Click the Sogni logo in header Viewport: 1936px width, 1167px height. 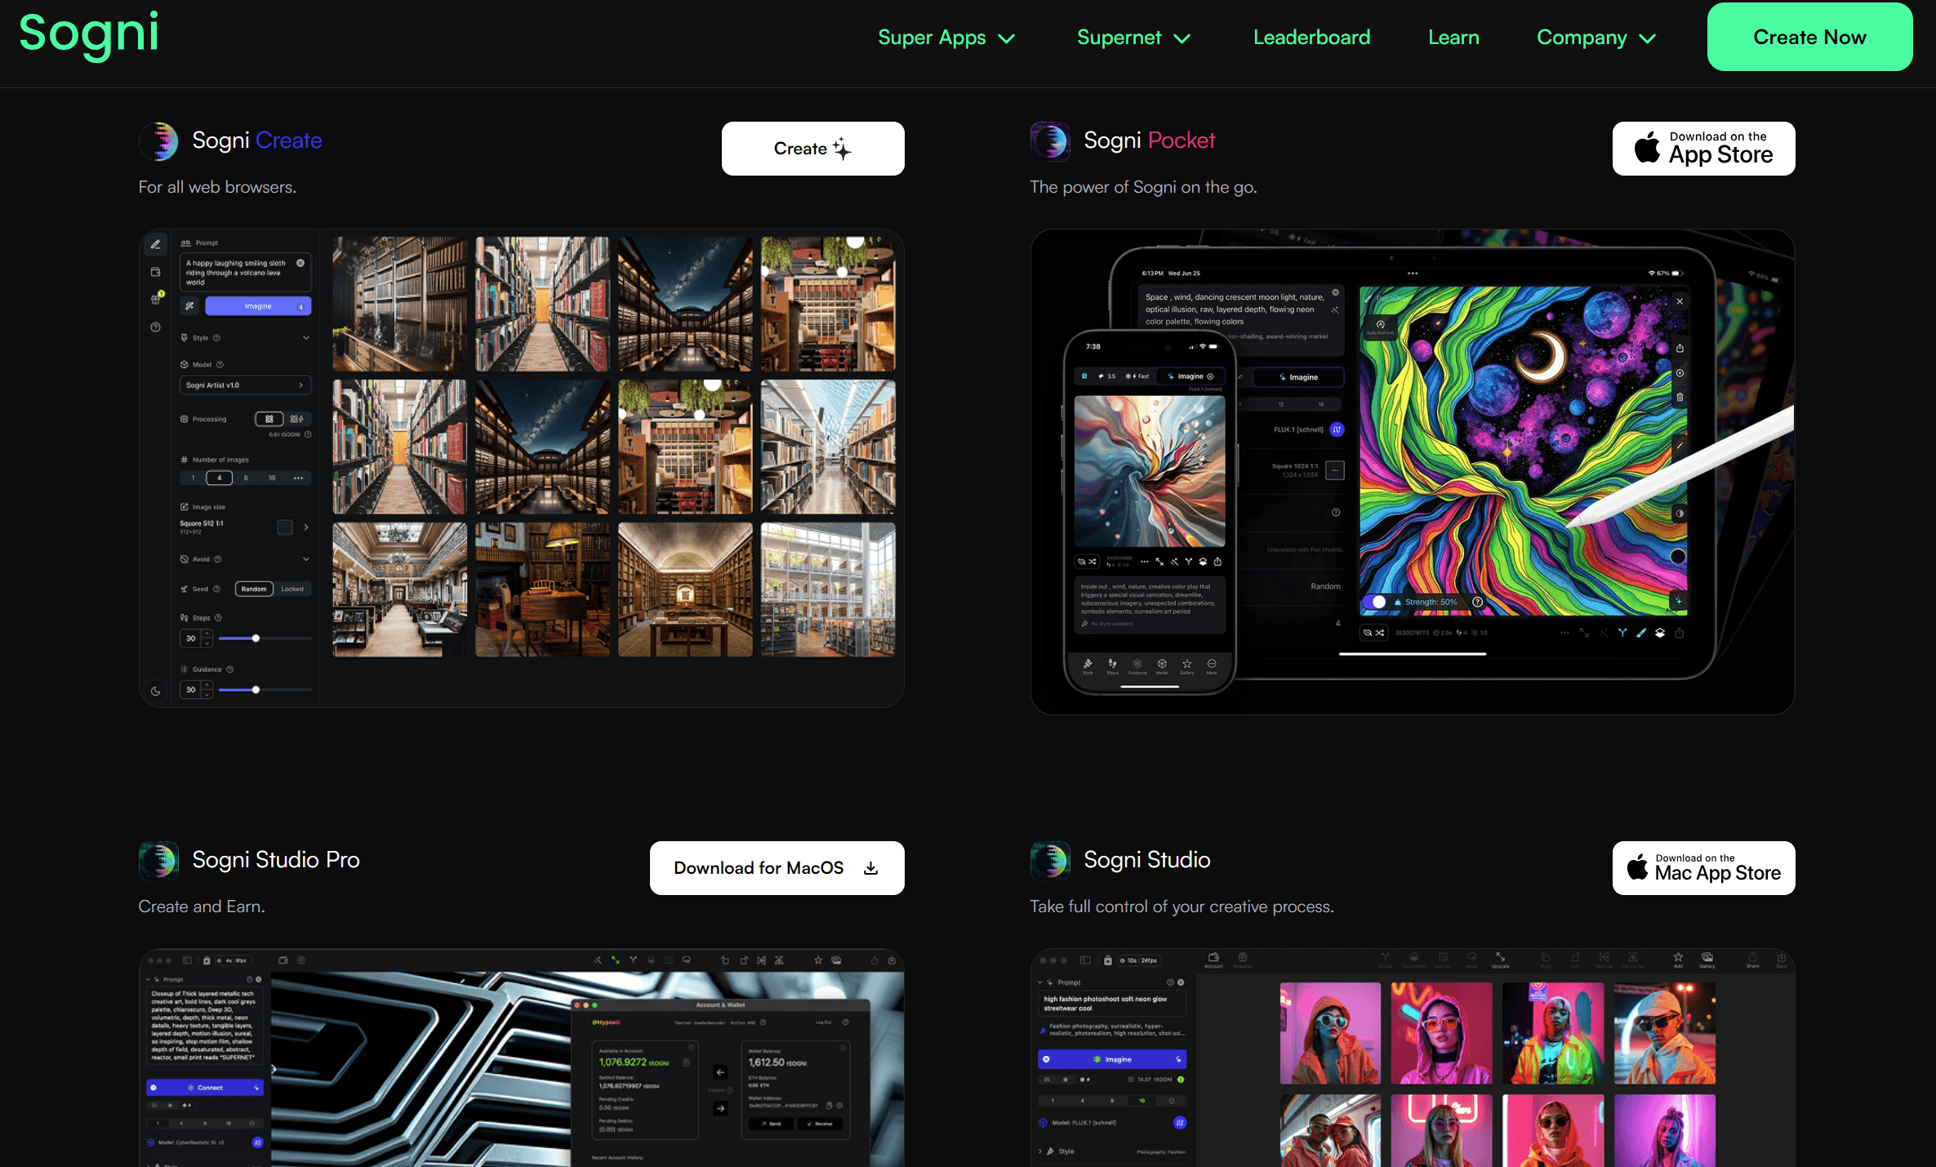(x=88, y=34)
